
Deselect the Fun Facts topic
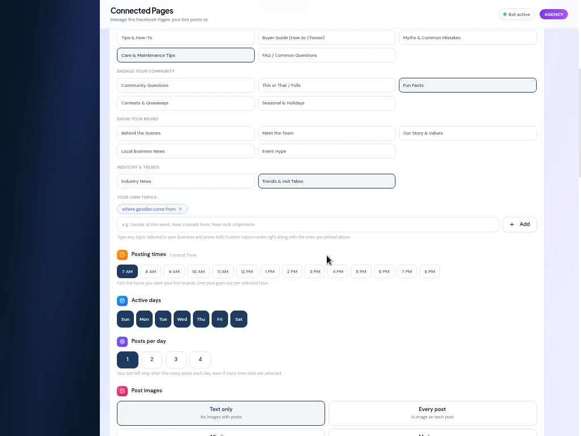tap(468, 85)
